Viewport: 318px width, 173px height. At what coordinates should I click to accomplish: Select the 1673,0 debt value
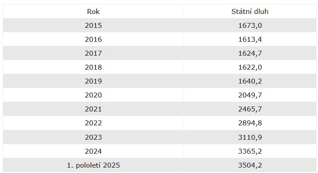pyautogui.click(x=250, y=26)
